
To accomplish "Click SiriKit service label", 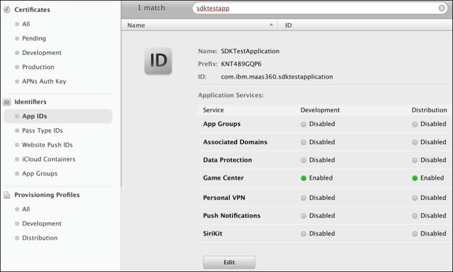I will pyautogui.click(x=213, y=234).
